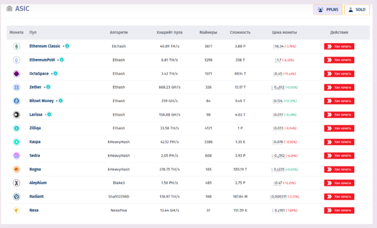This screenshot has height=228, width=377.
Task: Open the Ethereum Classic pool link
Action: (x=45, y=46)
